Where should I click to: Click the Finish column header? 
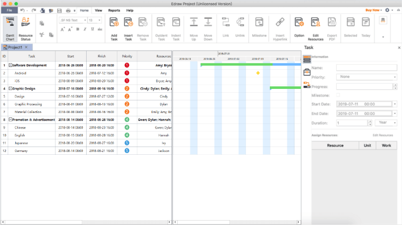[x=102, y=56]
